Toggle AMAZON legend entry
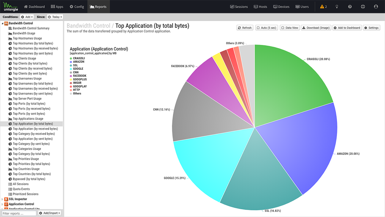This screenshot has width=385, height=217. coord(77,62)
